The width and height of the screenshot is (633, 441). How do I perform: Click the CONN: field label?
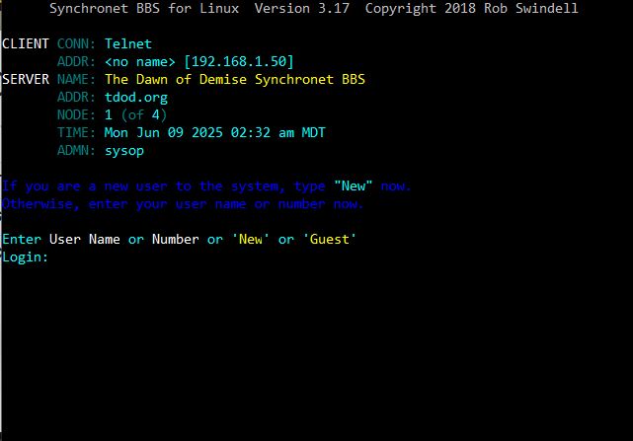tap(76, 43)
